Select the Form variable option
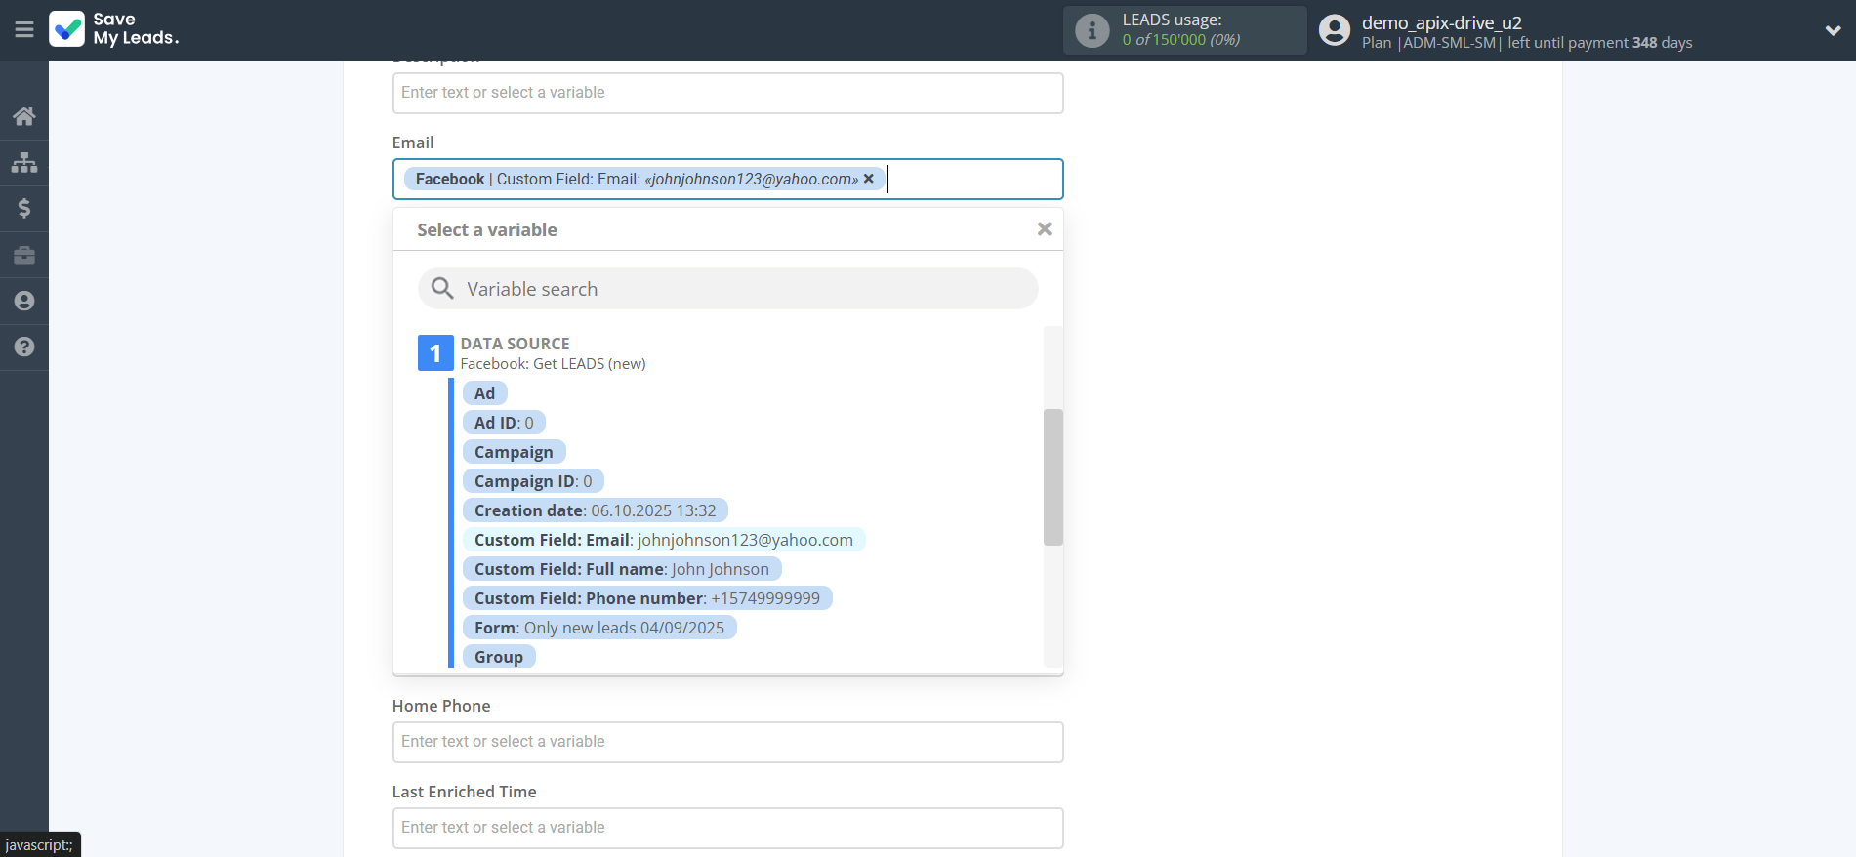This screenshot has height=857, width=1856. coord(598,628)
